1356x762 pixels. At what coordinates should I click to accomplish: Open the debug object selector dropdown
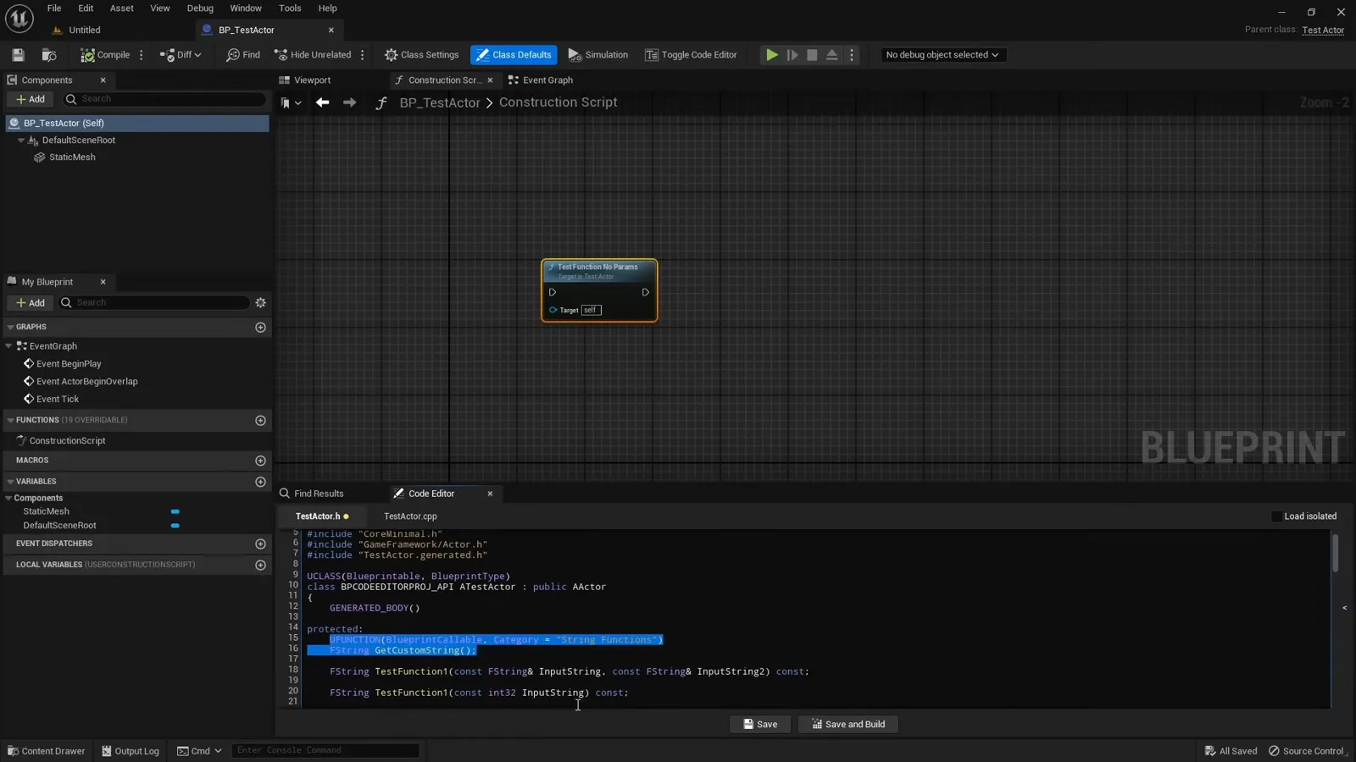click(942, 55)
